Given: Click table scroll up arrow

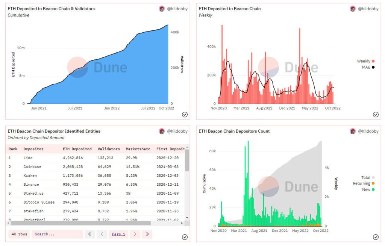Looking at the screenshot, I should coord(187,147).
